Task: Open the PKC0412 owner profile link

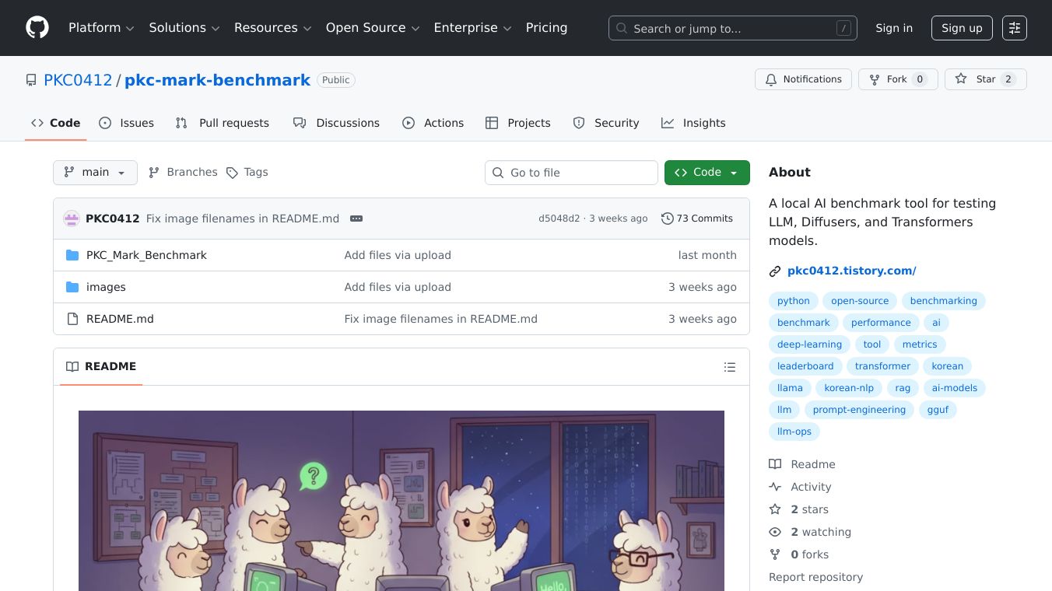Action: click(78, 80)
